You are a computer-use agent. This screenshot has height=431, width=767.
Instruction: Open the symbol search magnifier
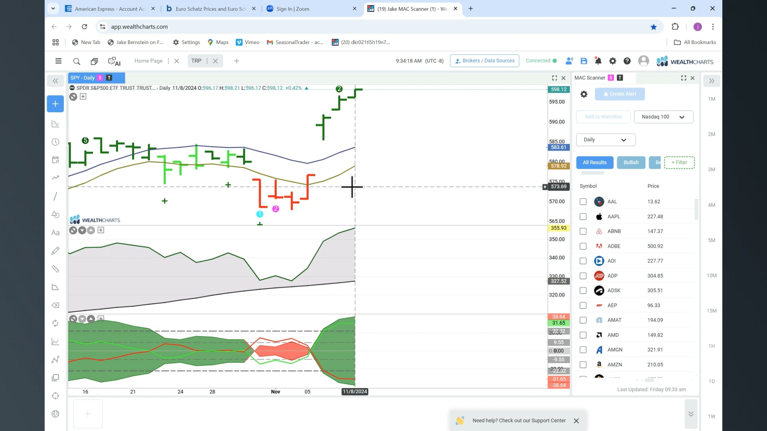pos(77,61)
